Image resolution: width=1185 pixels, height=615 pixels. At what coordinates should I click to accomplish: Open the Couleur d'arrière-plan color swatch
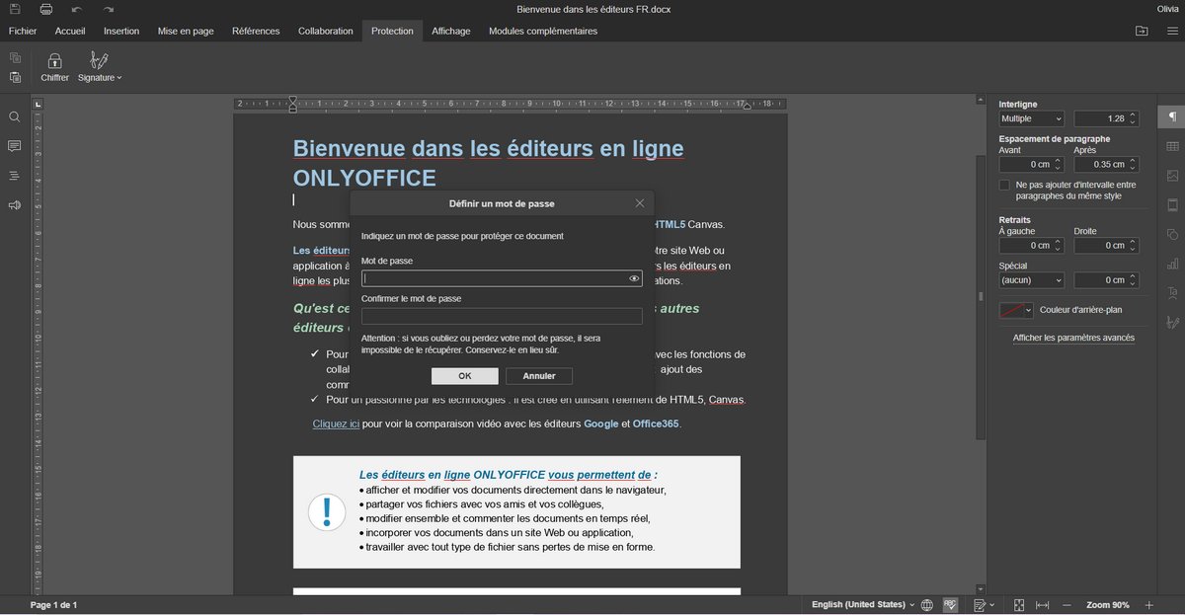coord(1016,310)
